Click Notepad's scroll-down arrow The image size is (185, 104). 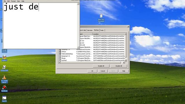point(78,47)
